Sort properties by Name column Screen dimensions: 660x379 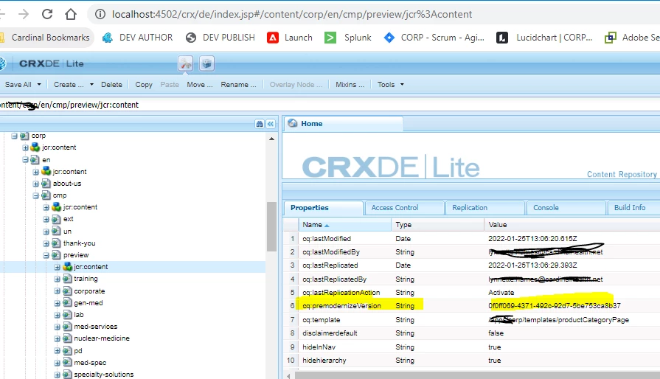click(x=344, y=225)
